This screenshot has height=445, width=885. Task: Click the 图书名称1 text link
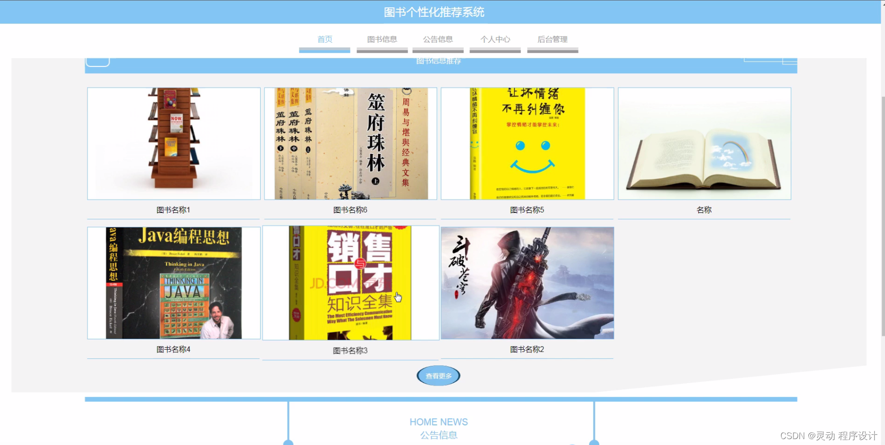tap(174, 209)
